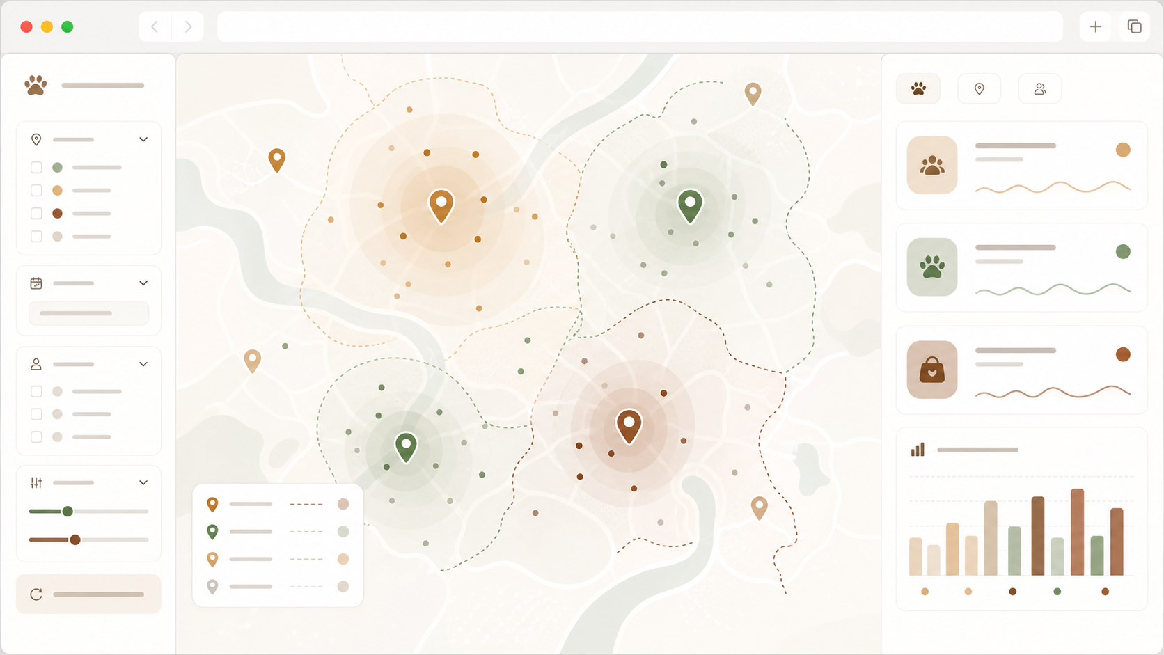The image size is (1164, 655).
Task: Open the pet group card icon
Action: coord(932,165)
